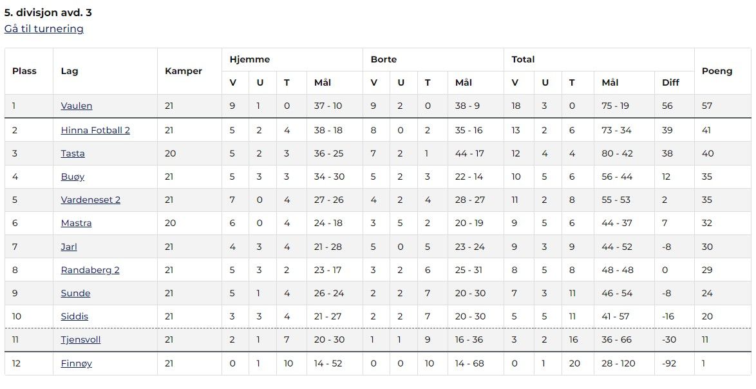
Task: Open the Tjensvoll team page
Action: click(x=80, y=339)
